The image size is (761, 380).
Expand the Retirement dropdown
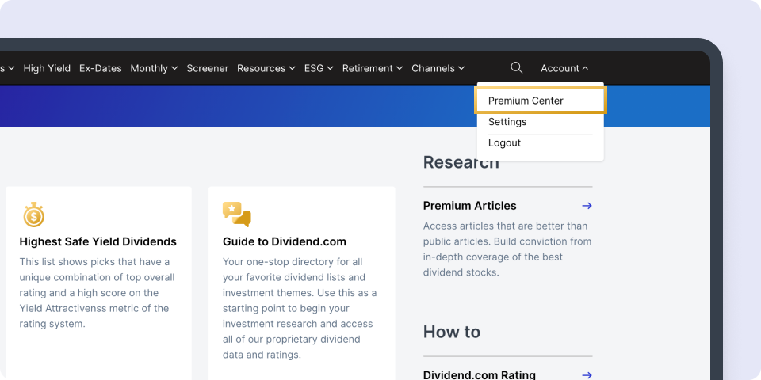373,68
